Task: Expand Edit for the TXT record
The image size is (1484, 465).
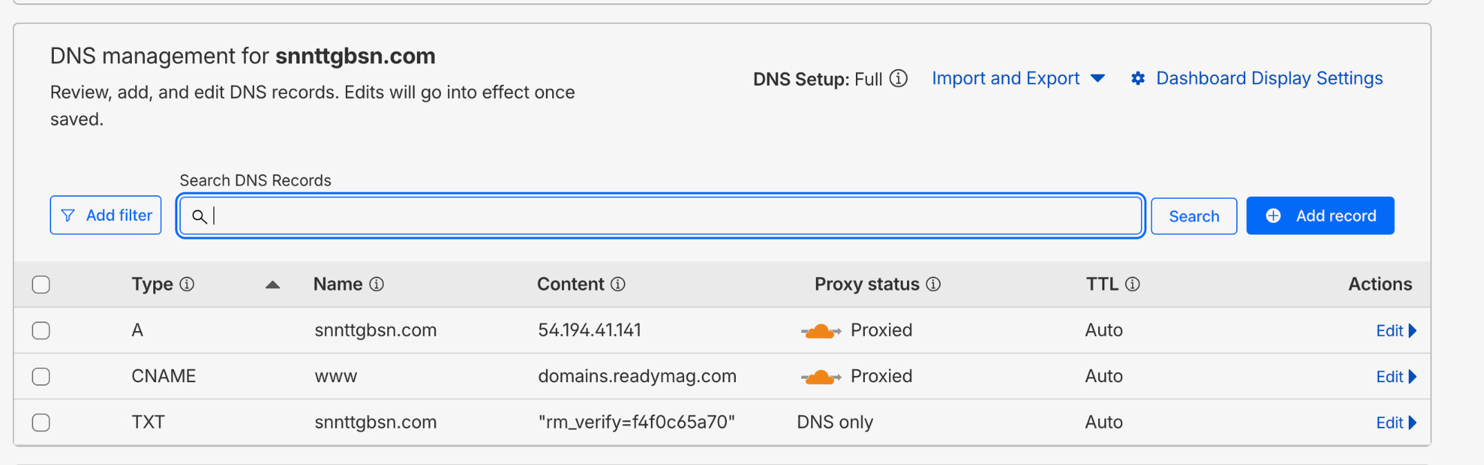Action: point(1396,423)
